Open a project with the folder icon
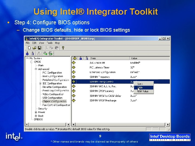The height and width of the screenshot is (146, 195). (x=34, y=48)
